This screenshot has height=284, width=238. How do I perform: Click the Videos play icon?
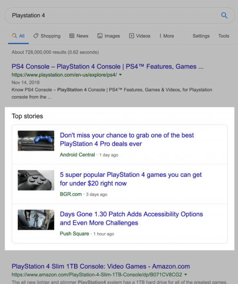tap(131, 36)
